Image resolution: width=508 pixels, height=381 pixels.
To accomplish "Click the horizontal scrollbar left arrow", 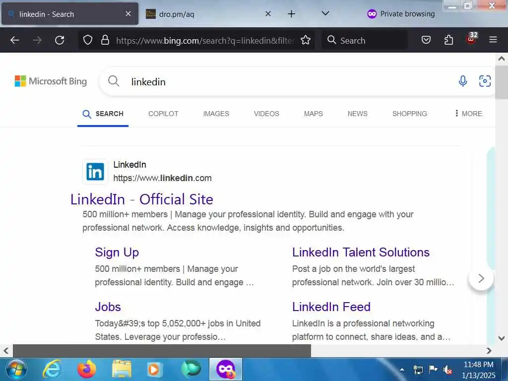I will click(6, 351).
